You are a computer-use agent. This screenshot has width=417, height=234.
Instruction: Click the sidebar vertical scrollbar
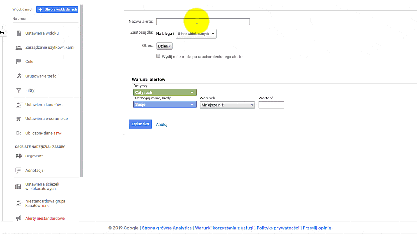pyautogui.click(x=82, y=91)
